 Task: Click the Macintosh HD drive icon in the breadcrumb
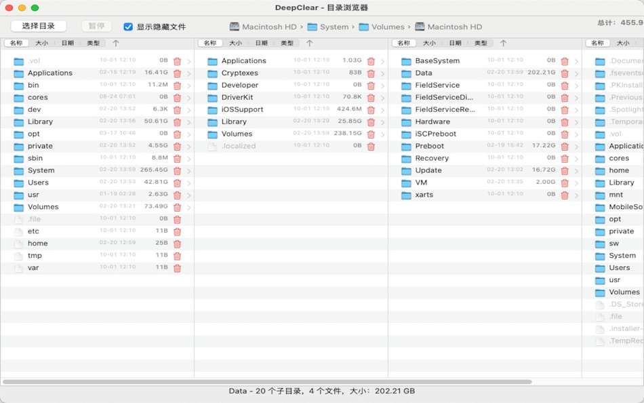pyautogui.click(x=233, y=26)
